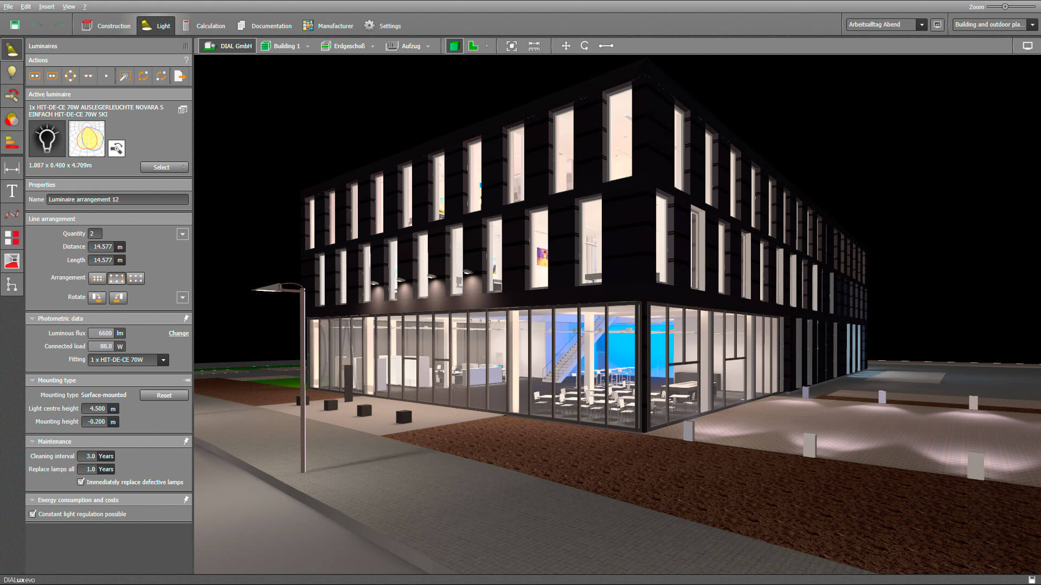Open the colors and materials sidebar tool
The image size is (1041, 585).
(x=12, y=120)
